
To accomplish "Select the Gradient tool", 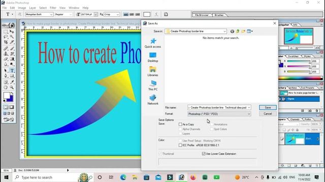I will click(x=12, y=59).
